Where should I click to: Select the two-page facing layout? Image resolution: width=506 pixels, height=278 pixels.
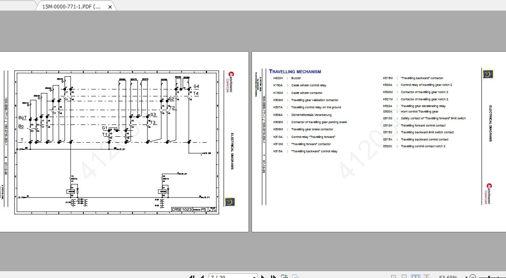(x=416, y=276)
